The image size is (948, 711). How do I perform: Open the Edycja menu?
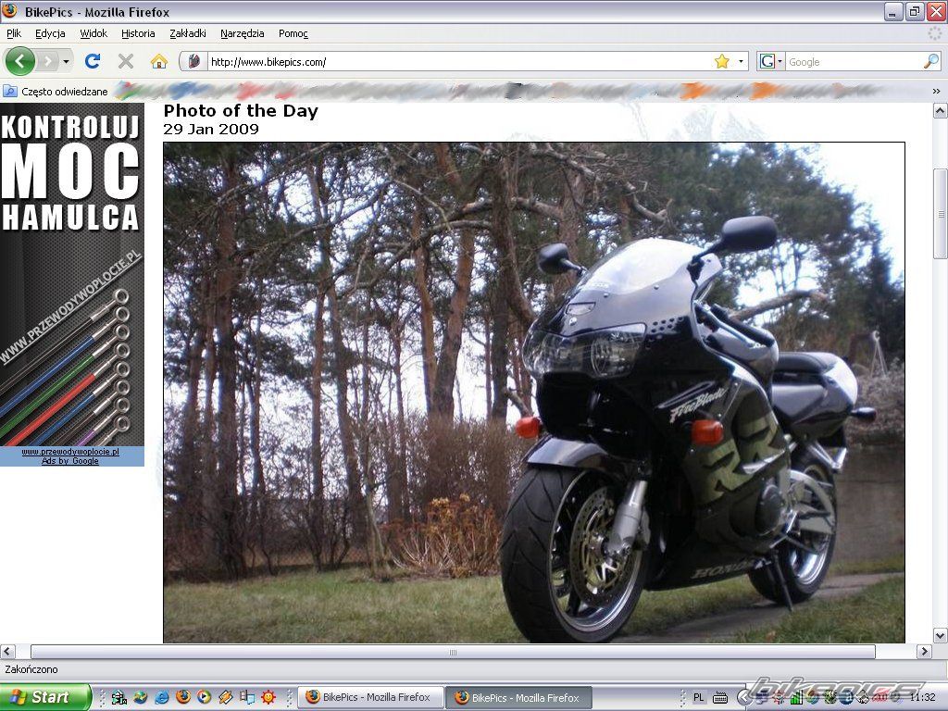point(50,34)
